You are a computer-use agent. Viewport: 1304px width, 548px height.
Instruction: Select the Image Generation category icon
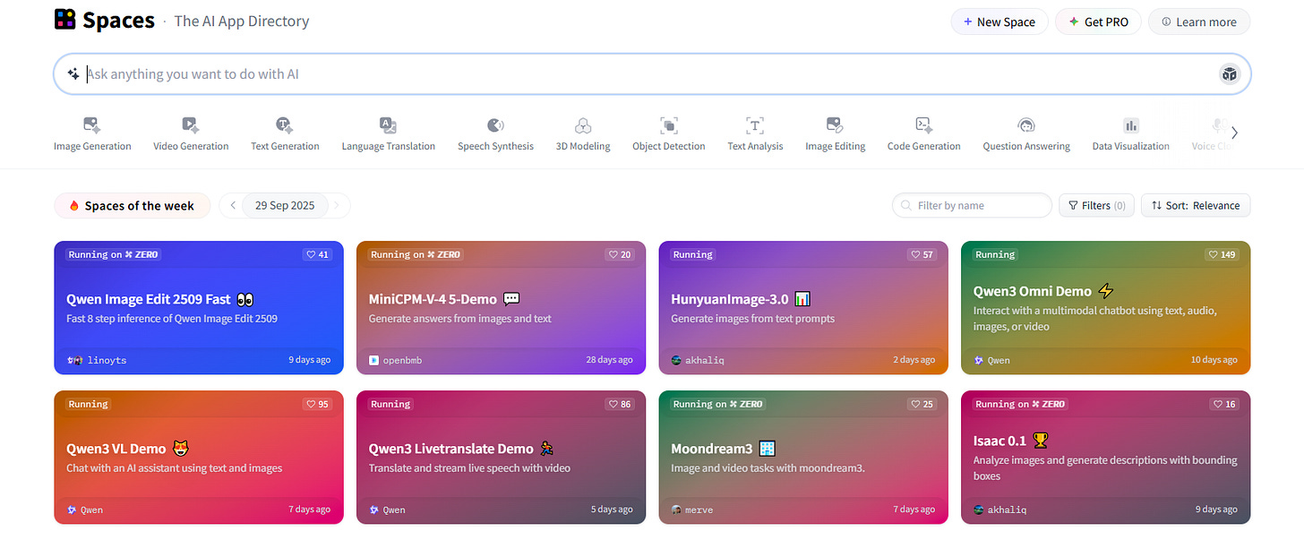coord(91,125)
